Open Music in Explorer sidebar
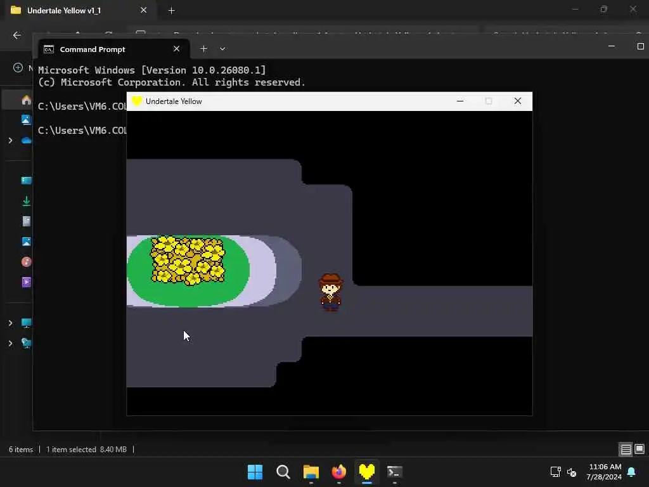The image size is (649, 487). 26,262
